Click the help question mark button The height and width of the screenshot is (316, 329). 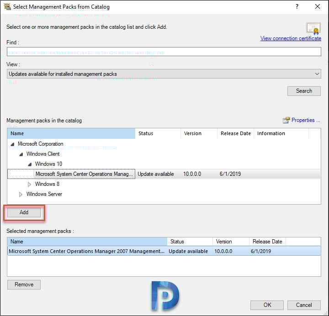(x=297, y=6)
